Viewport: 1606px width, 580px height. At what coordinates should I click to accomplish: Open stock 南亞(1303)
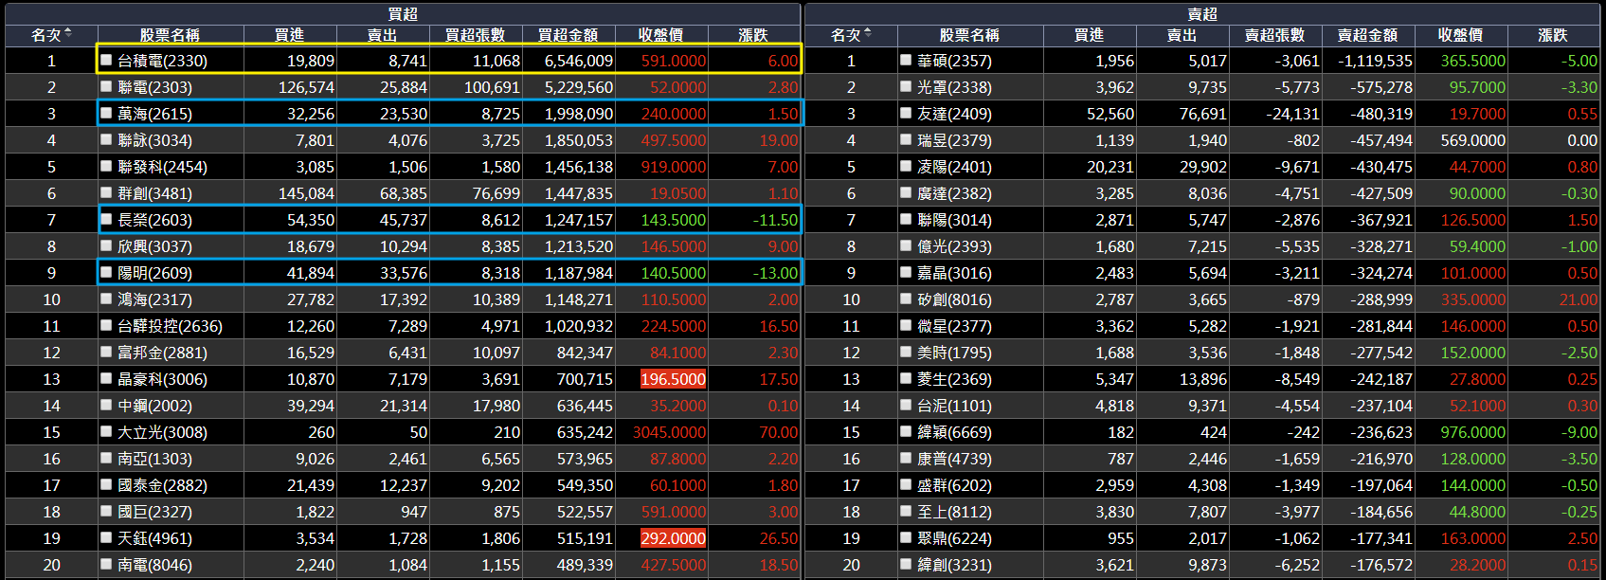point(154,459)
